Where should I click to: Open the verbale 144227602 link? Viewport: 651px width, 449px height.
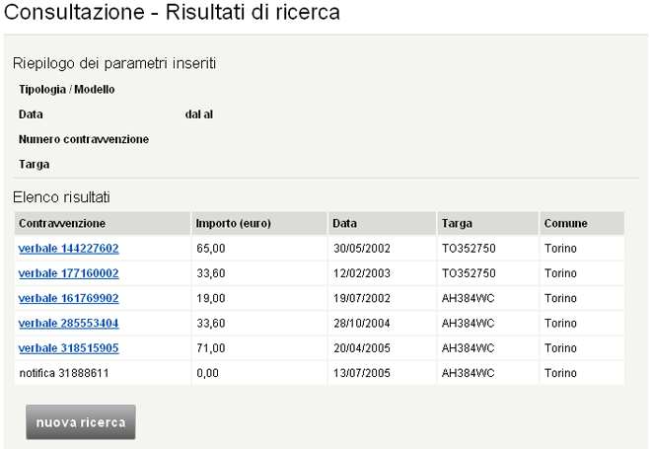[68, 249]
